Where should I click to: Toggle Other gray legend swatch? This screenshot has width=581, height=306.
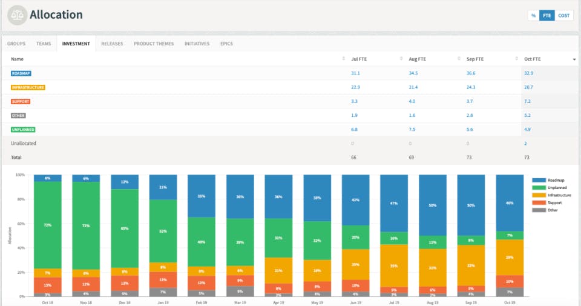(539, 210)
